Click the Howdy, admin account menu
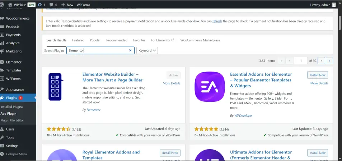The width and height of the screenshot is (342, 161). coord(323,5)
